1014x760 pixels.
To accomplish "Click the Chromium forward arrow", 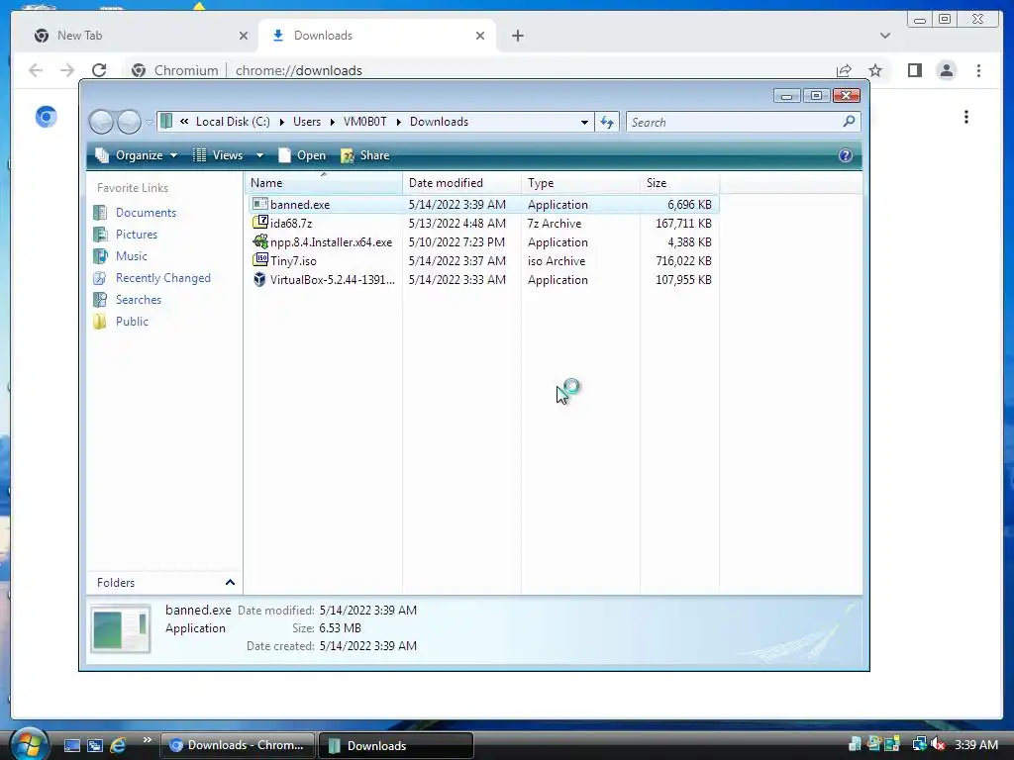I will coord(67,70).
